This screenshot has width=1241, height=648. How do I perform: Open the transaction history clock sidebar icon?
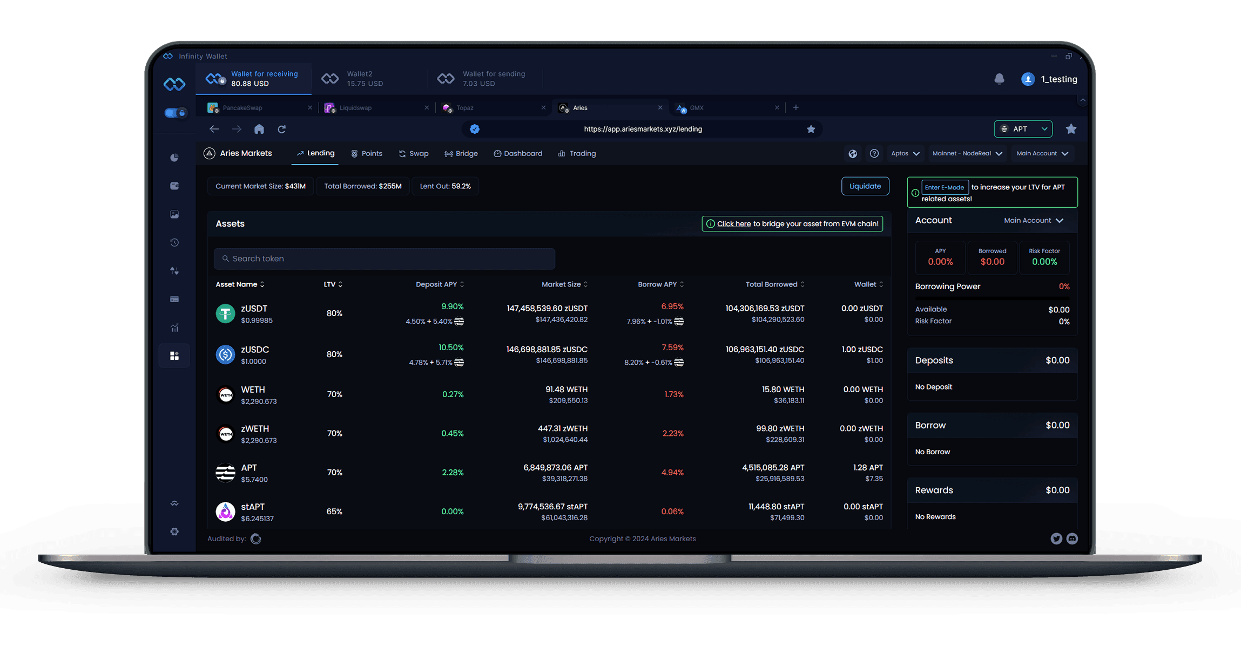coord(174,242)
